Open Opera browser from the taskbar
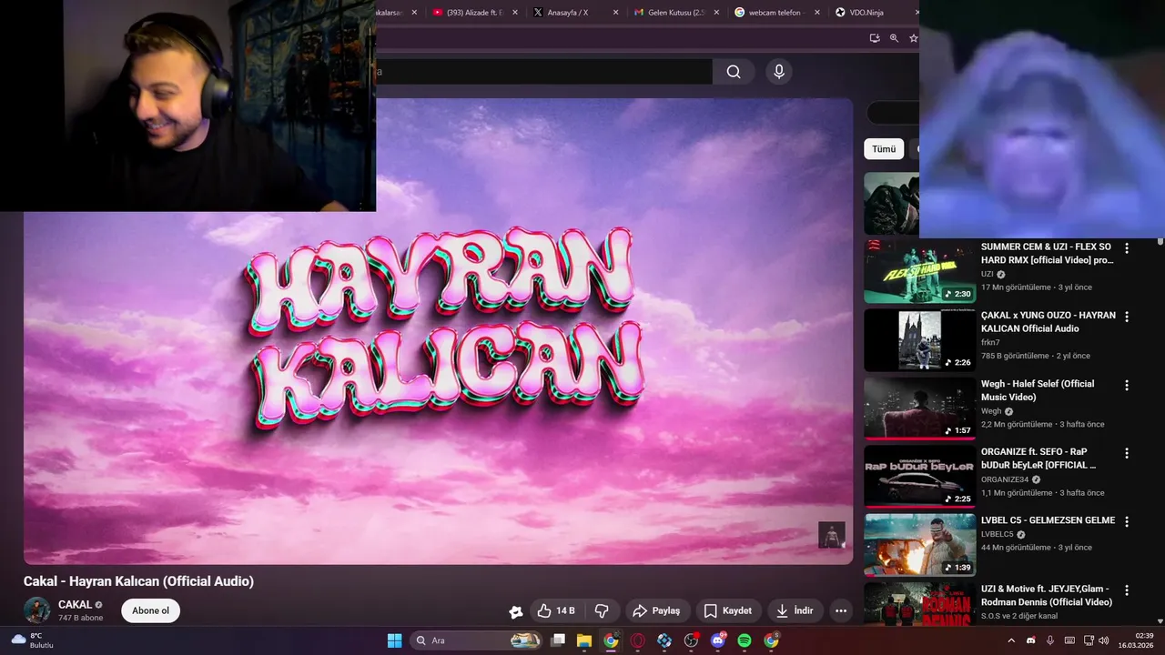The width and height of the screenshot is (1165, 655). 638,640
